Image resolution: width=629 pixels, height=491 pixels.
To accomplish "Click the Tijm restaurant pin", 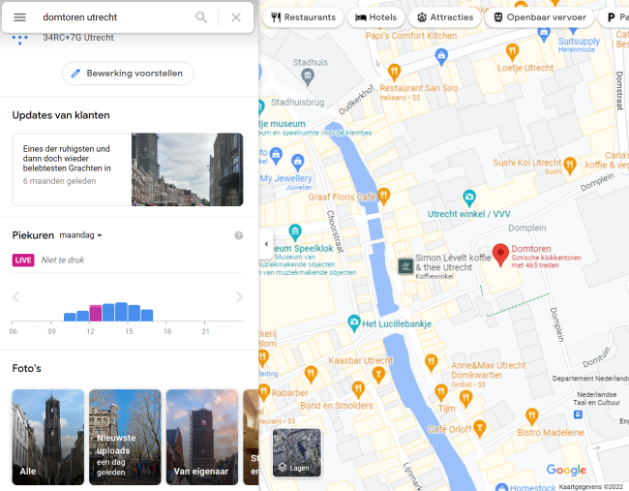I will click(x=441, y=392).
